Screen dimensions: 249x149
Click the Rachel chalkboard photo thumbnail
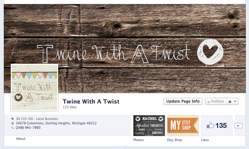point(149,126)
